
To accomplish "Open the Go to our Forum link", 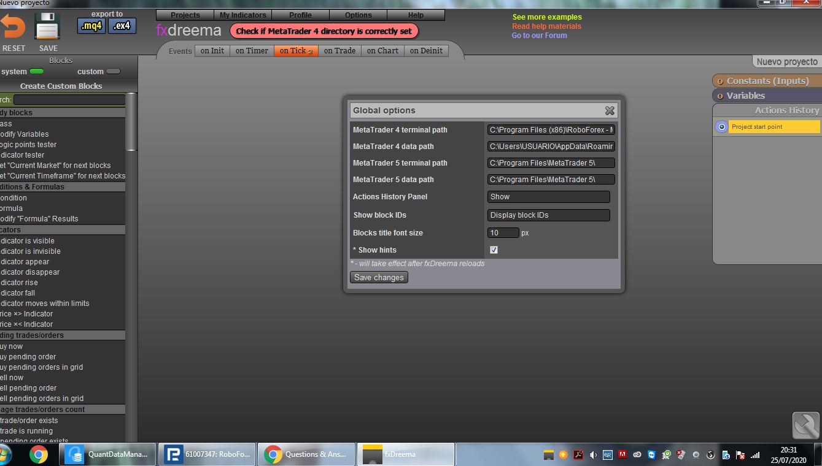I will 540,36.
